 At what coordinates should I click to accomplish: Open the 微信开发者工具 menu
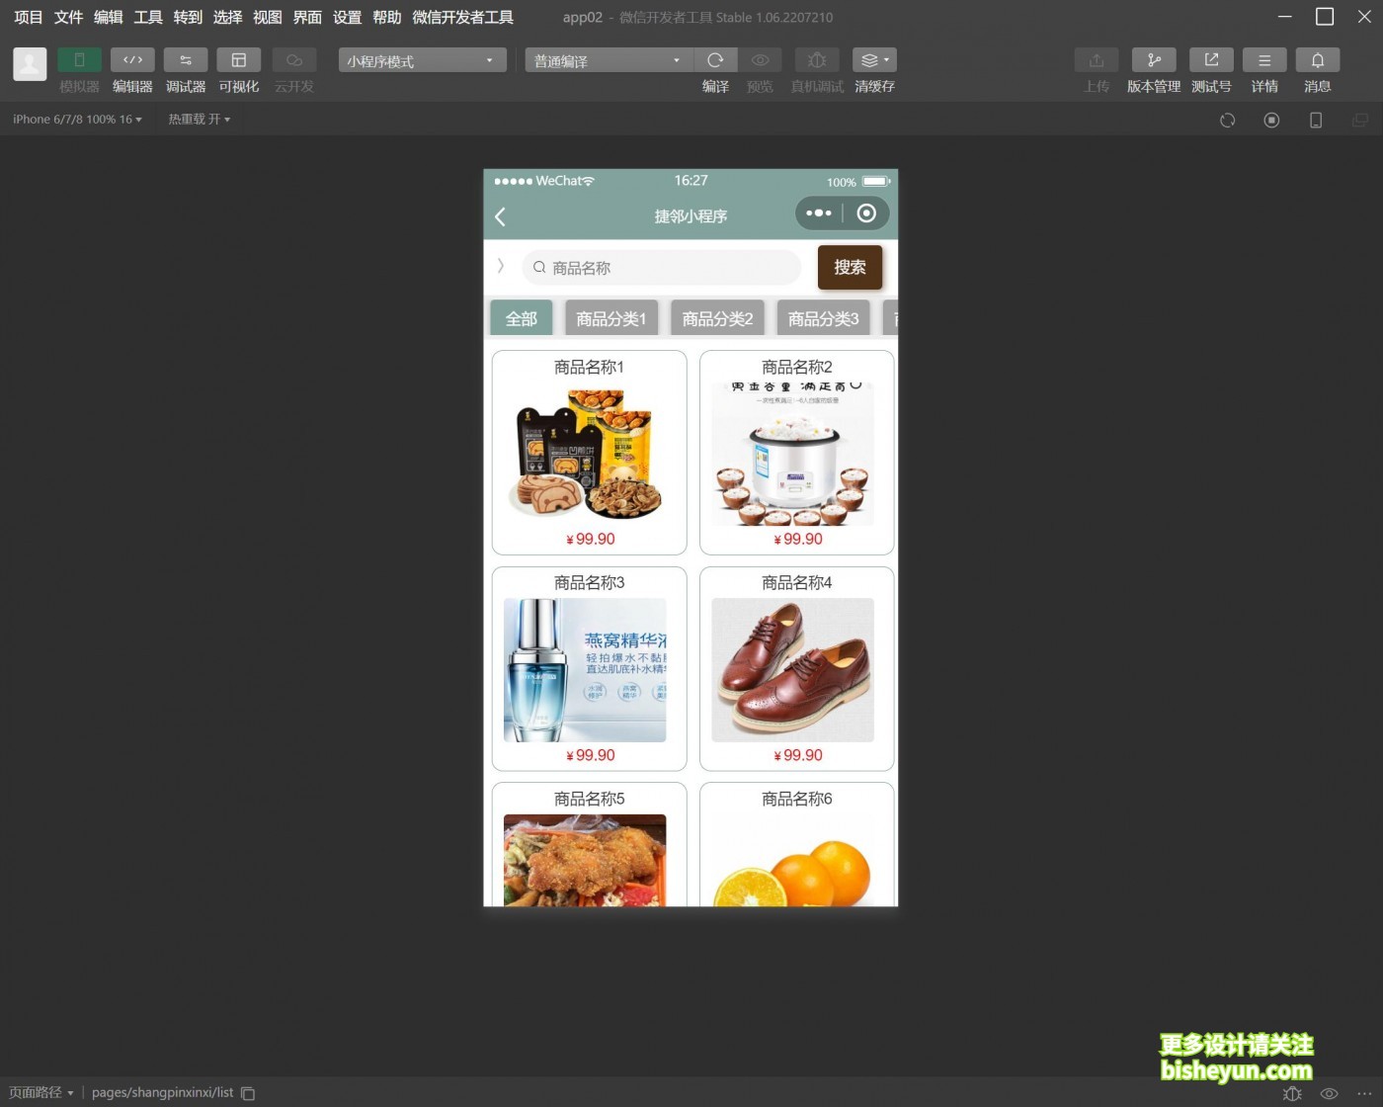pos(462,17)
